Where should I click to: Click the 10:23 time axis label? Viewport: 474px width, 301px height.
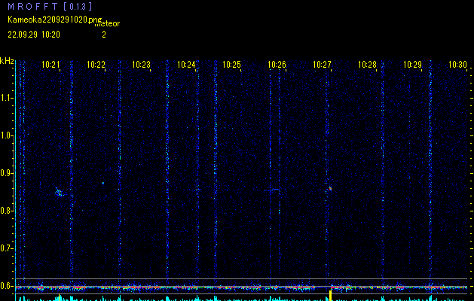click(x=141, y=65)
